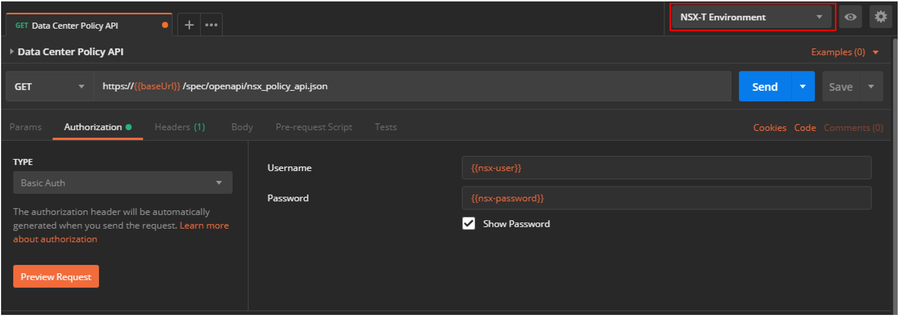898x316 pixels.
Task: Uncheck the Show Password checkbox
Action: (x=468, y=223)
